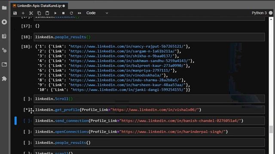Click into the unexecuted linkedin.people_results() cell
275x154 pixels.
(149, 143)
